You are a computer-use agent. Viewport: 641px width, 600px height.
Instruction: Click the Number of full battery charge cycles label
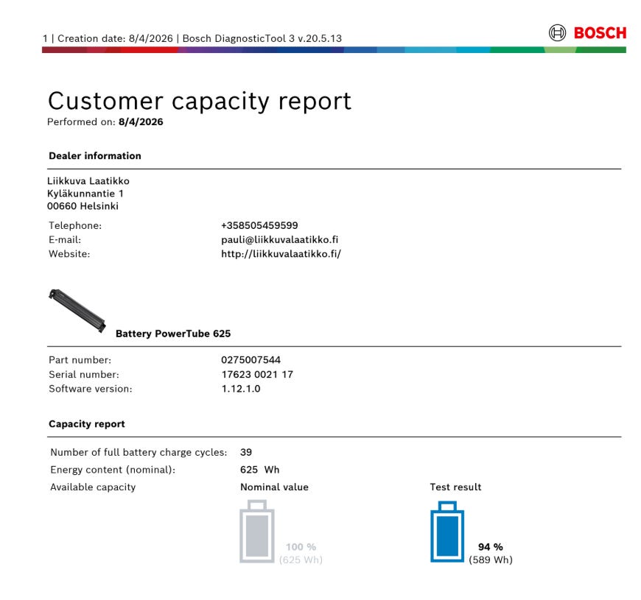pos(139,452)
